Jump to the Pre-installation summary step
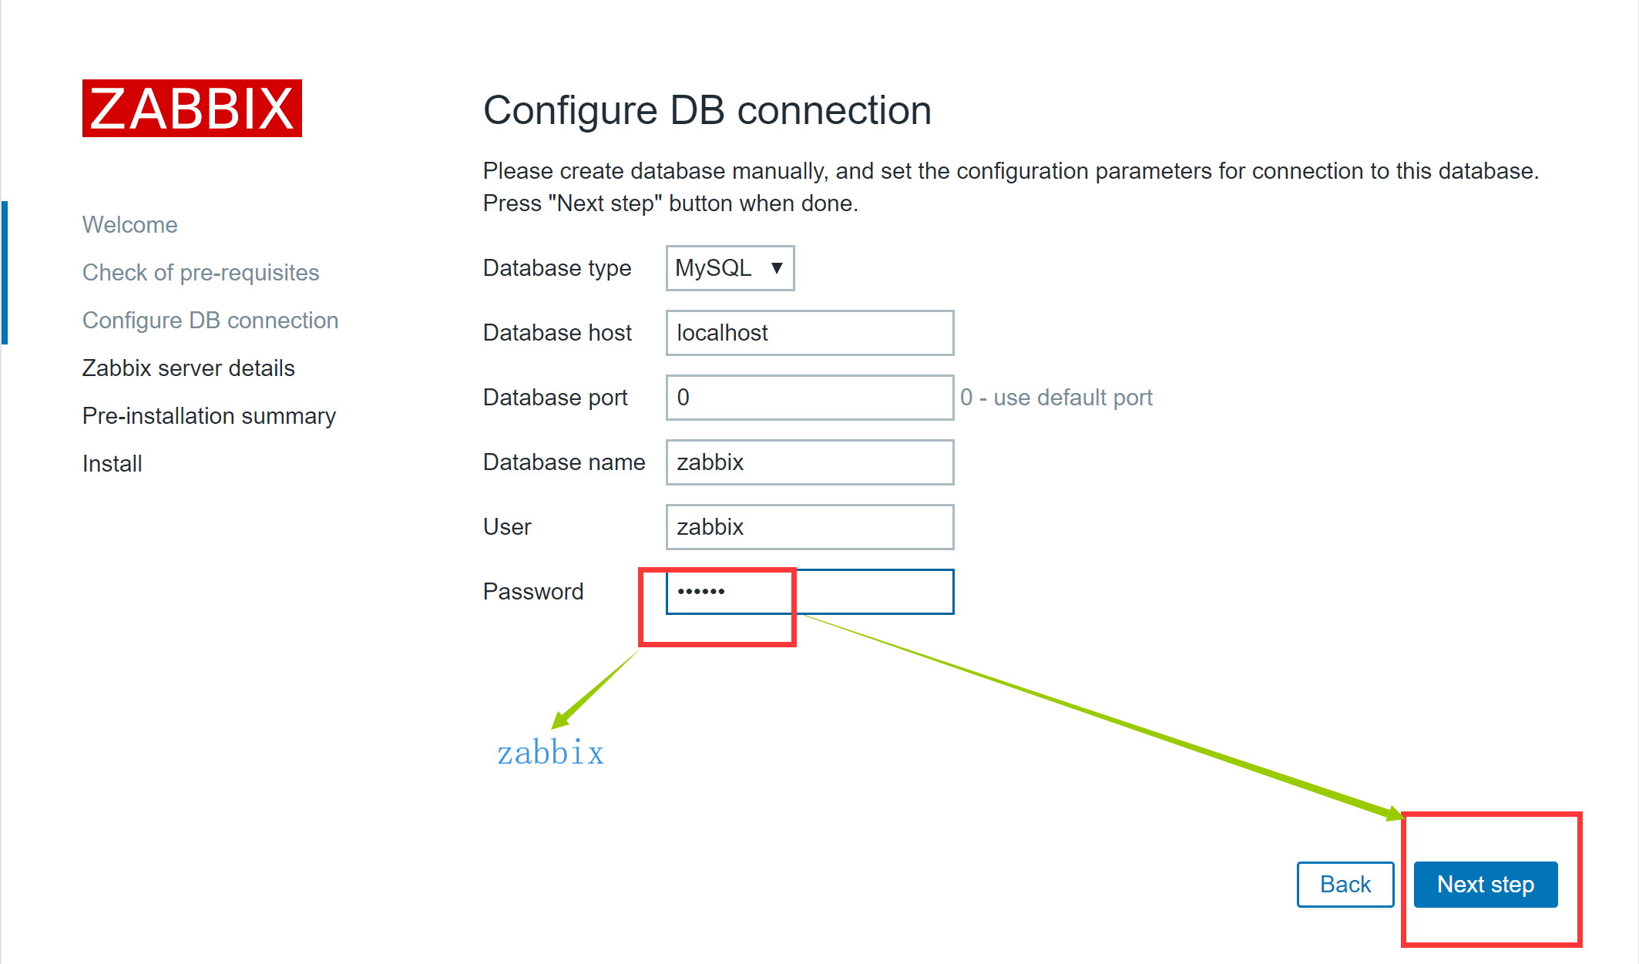The image size is (1639, 964). point(209,416)
